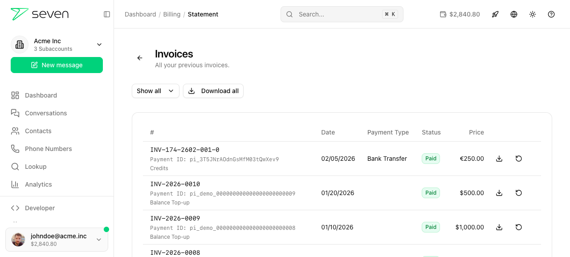
Task: Click Paid badge for €250.00 invoice
Action: (x=431, y=159)
